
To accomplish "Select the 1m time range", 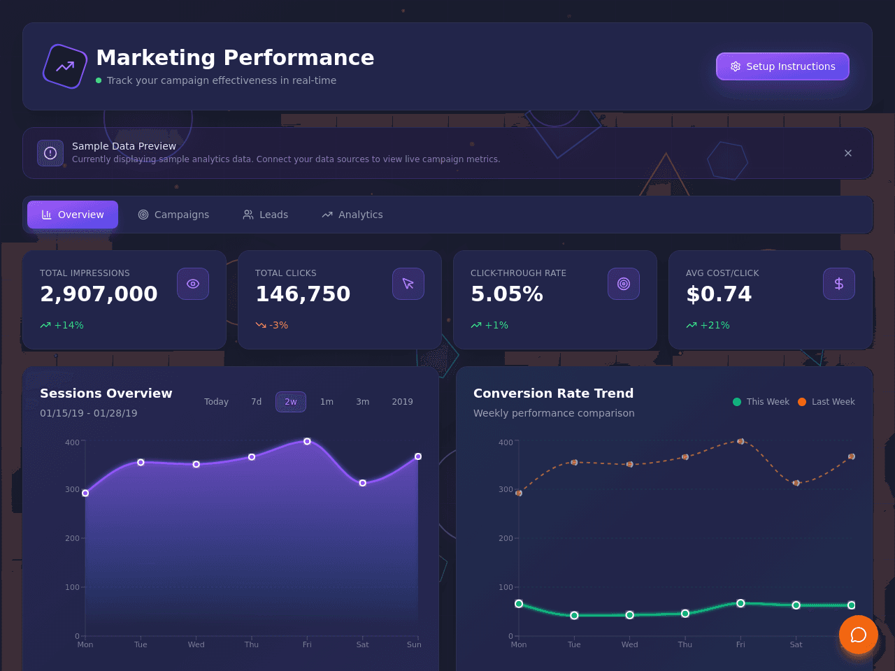I will tap(327, 402).
